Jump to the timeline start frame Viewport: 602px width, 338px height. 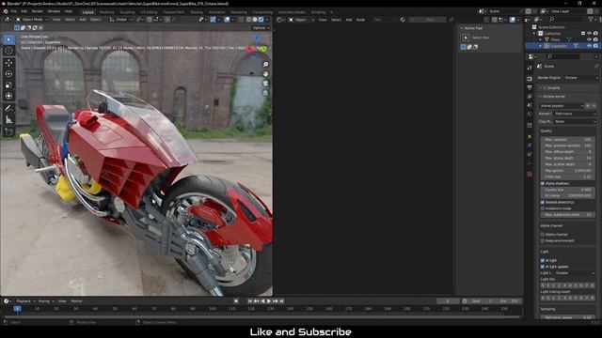coord(250,301)
